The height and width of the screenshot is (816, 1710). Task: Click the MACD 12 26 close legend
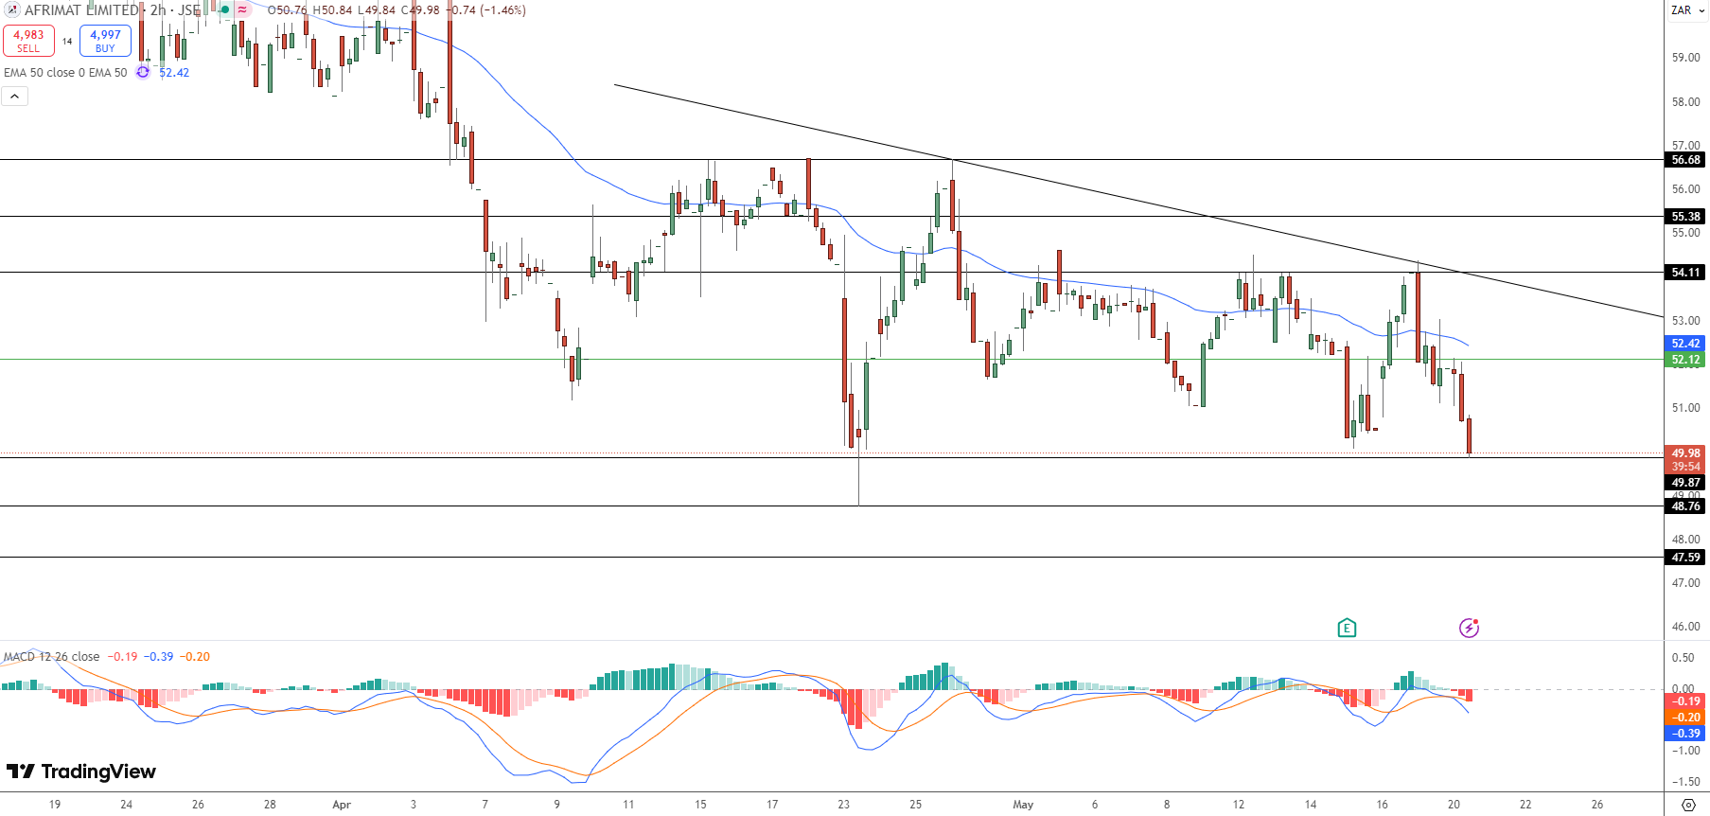click(x=51, y=656)
